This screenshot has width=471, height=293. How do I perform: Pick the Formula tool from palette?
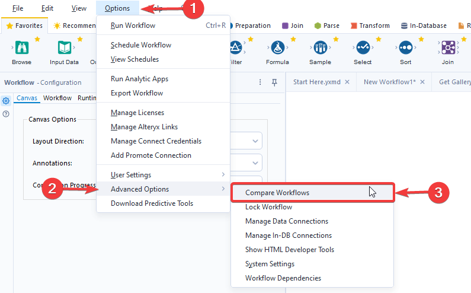pyautogui.click(x=277, y=49)
